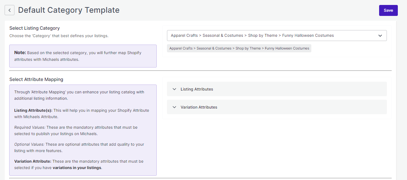Select the Listing Attribute(s): bold text
This screenshot has height=180, width=407.
33,110
